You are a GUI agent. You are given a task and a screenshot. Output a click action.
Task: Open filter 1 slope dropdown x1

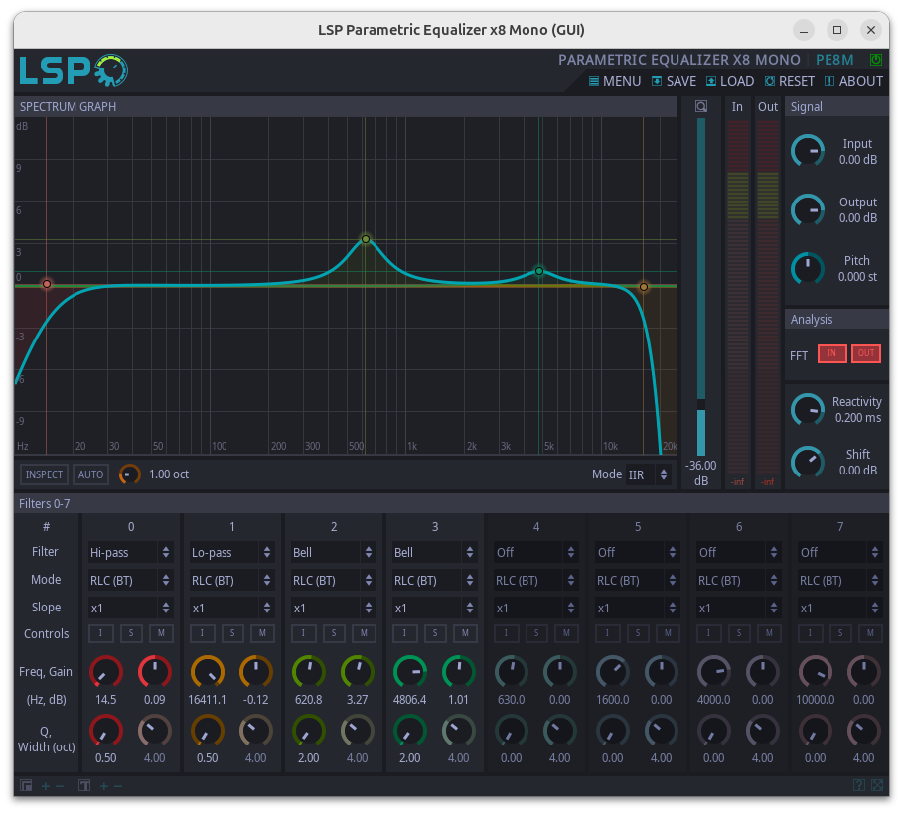pyautogui.click(x=231, y=609)
